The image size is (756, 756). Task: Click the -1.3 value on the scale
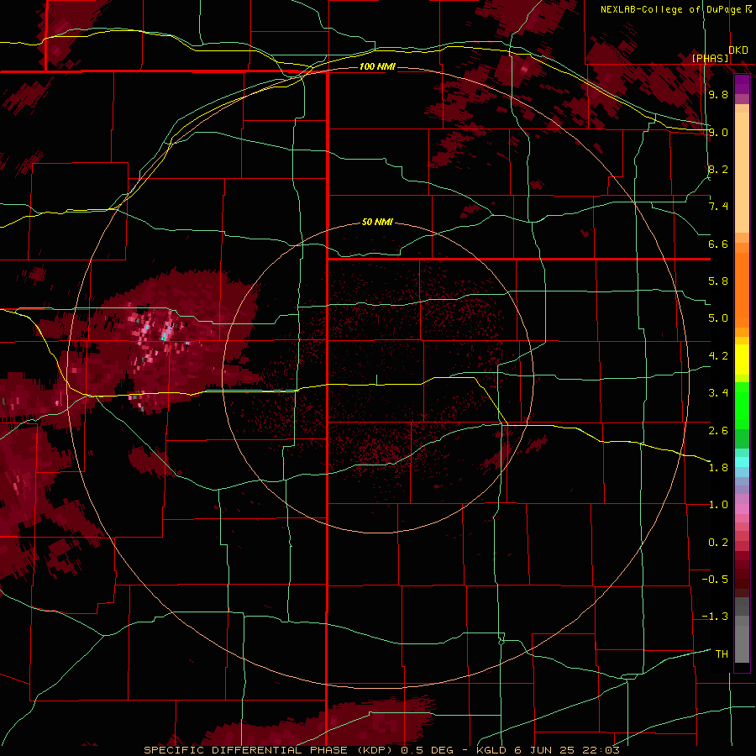point(715,617)
